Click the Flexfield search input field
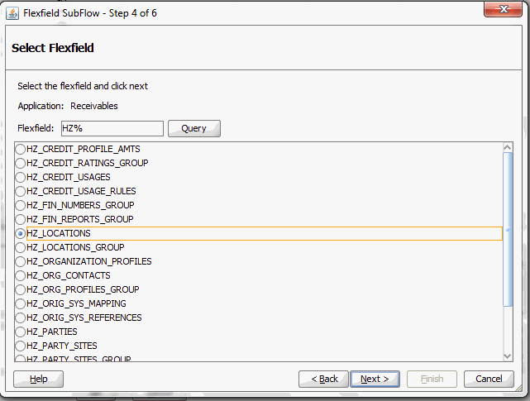 (112, 128)
